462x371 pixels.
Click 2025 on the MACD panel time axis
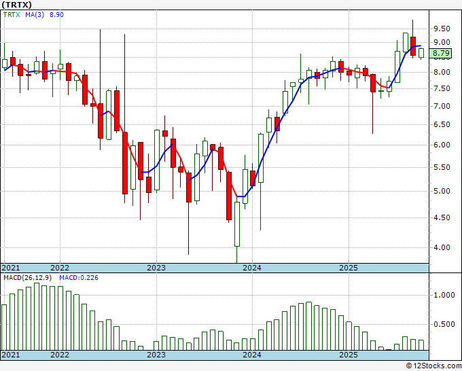[x=349, y=355]
